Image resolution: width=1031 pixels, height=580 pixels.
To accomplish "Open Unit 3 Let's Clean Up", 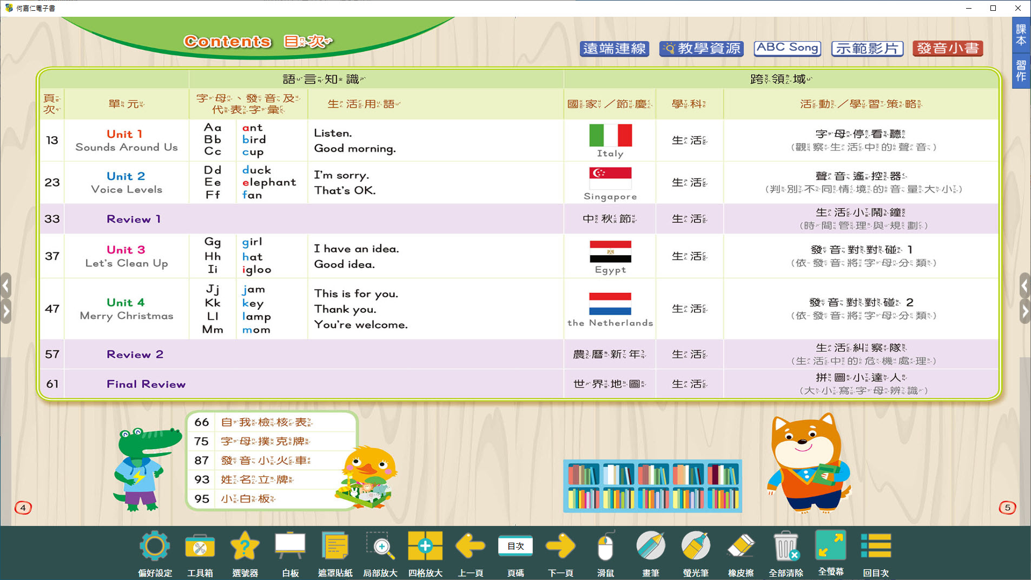I will tap(126, 256).
